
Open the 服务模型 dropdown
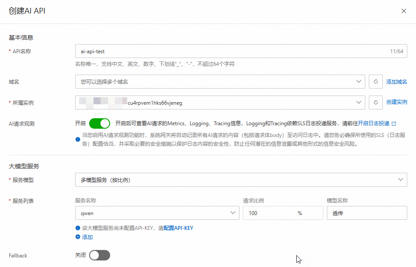point(240,179)
